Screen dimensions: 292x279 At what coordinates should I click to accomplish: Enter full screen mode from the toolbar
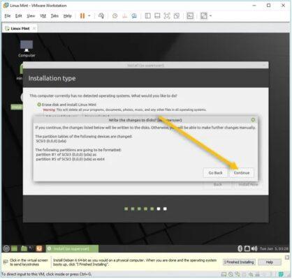(167, 16)
